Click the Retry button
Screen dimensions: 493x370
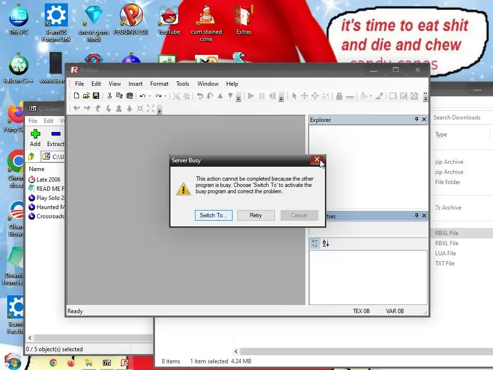256,215
